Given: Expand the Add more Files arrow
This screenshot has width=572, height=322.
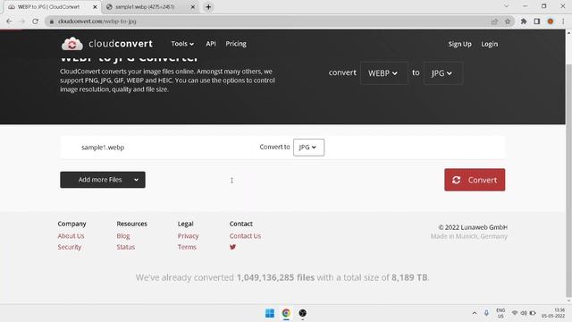Looking at the screenshot, I should pyautogui.click(x=136, y=180).
